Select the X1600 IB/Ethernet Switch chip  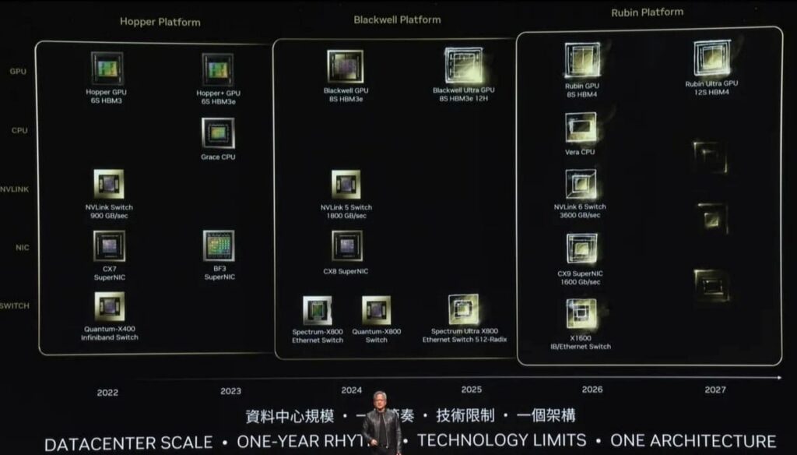pyautogui.click(x=581, y=314)
